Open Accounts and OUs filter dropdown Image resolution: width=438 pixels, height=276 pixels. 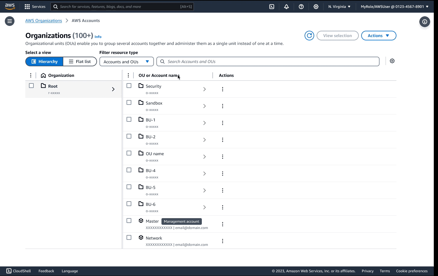pos(127,61)
